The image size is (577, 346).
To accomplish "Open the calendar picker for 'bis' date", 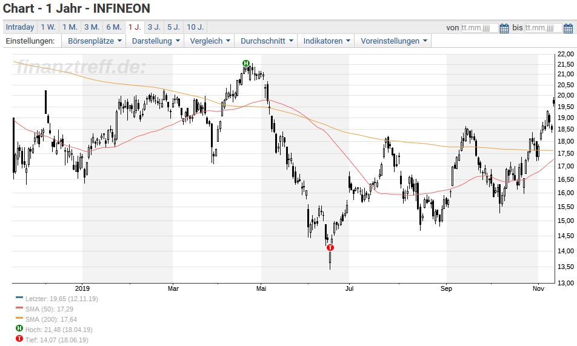I will (568, 28).
